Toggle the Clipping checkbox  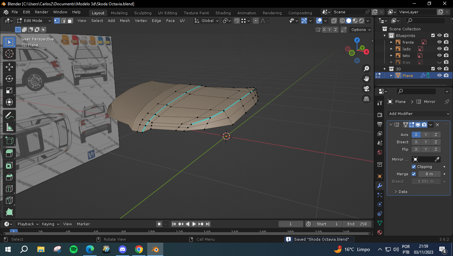pos(414,167)
